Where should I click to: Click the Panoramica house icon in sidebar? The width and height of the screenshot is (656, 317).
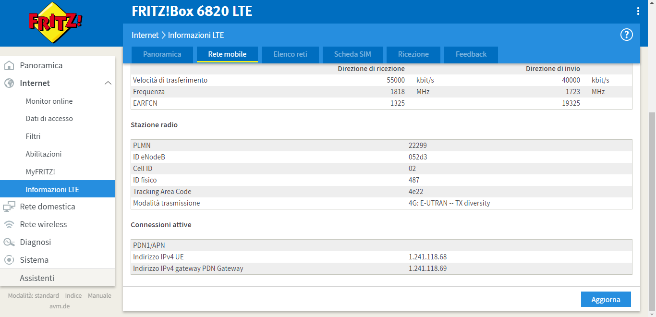coord(9,65)
